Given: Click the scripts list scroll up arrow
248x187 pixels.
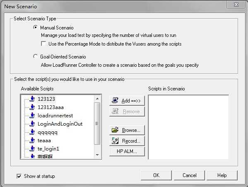Looking at the screenshot, I should tap(97, 99).
